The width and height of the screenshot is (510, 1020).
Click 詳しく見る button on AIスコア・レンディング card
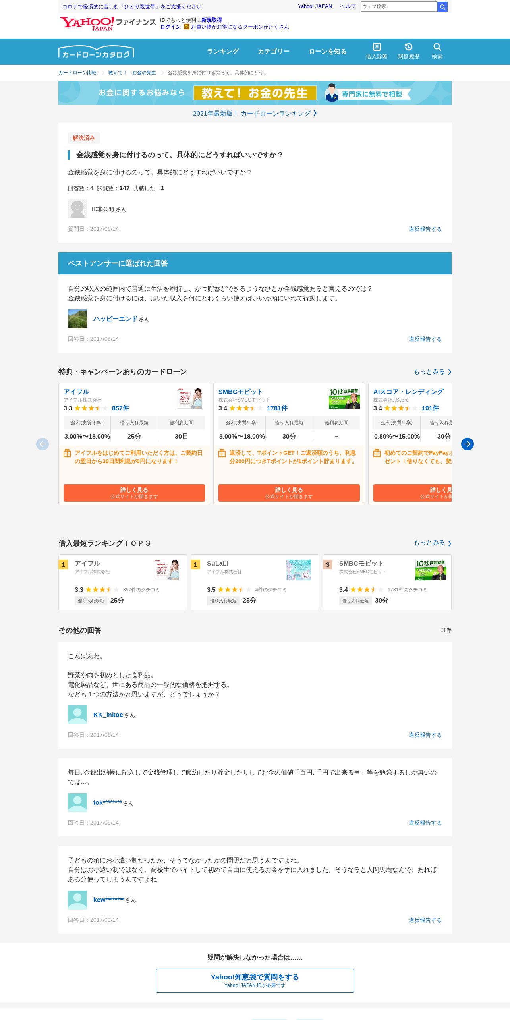pos(413,493)
